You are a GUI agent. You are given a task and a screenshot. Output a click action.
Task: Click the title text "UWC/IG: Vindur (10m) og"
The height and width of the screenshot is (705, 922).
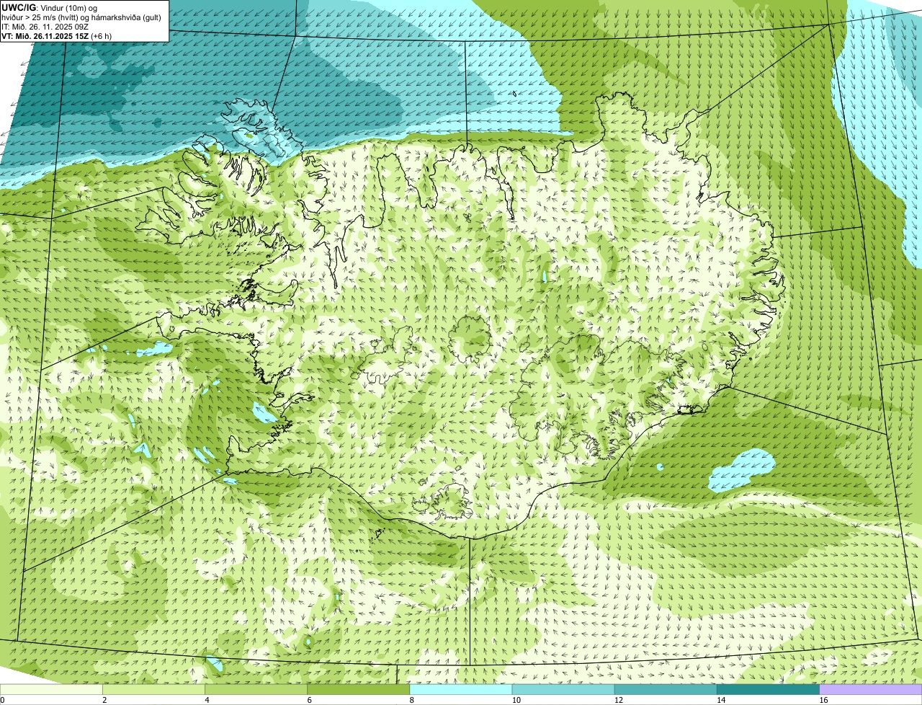point(49,7)
